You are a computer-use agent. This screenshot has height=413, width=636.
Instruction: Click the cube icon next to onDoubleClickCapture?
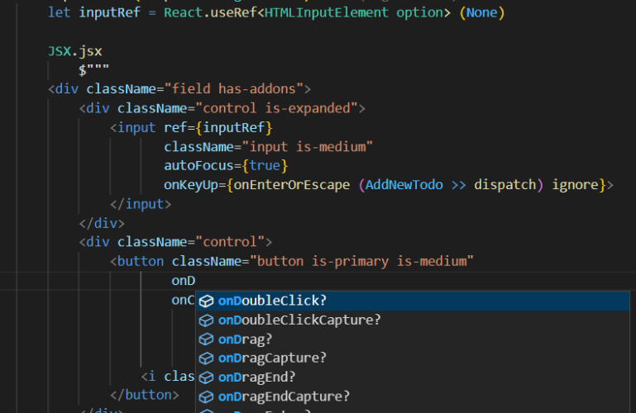coord(206,320)
